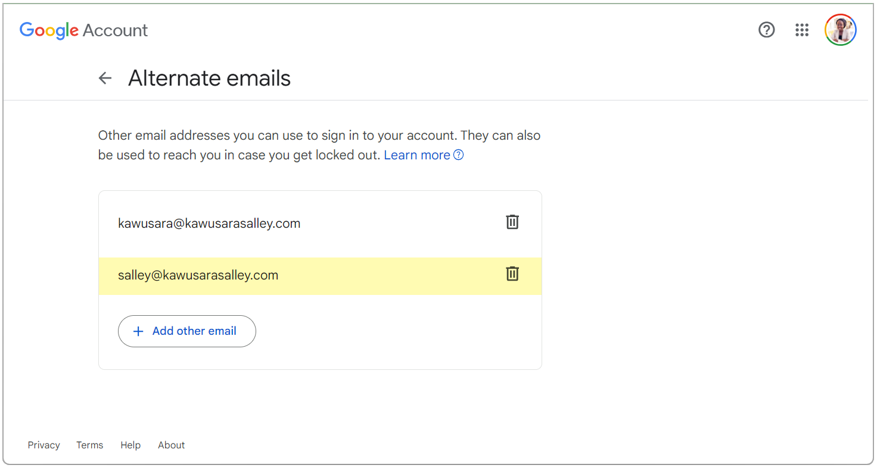Open the Privacy footer link
Screen dimensions: 877x468
click(44, 445)
